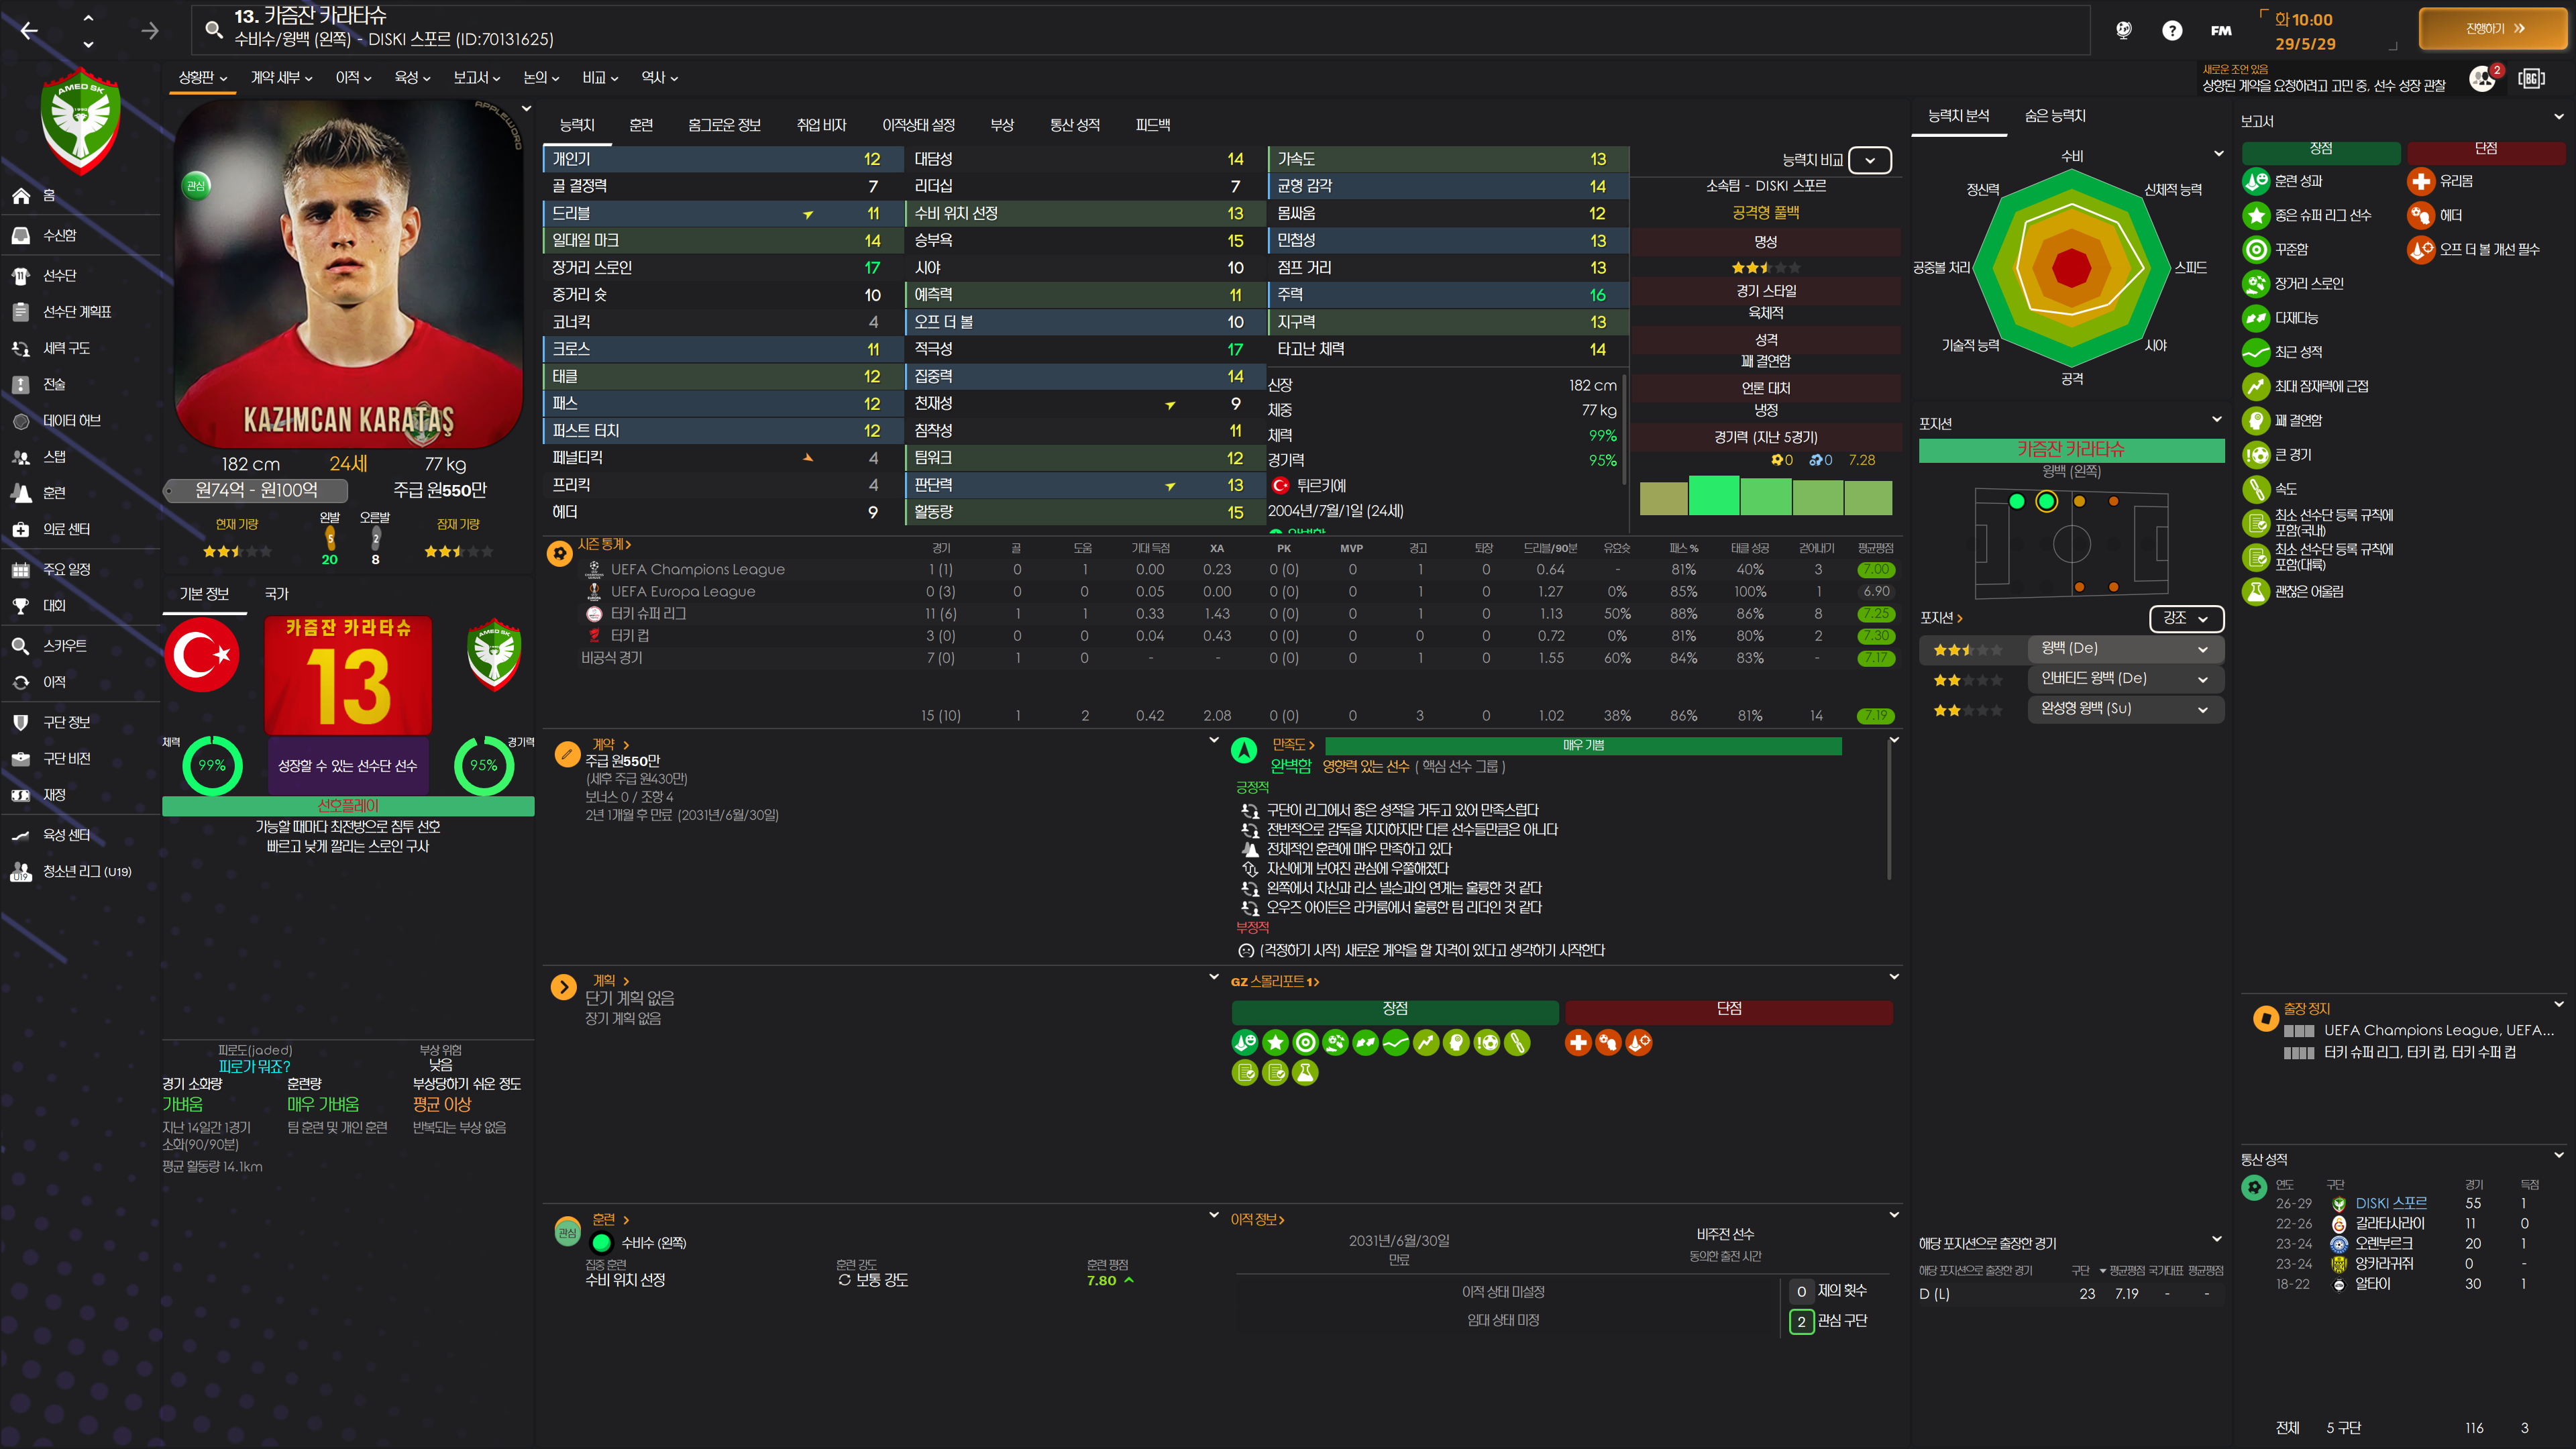Viewport: 2576px width, 1449px height.
Task: Open the 계약 세부 menu
Action: [281, 78]
